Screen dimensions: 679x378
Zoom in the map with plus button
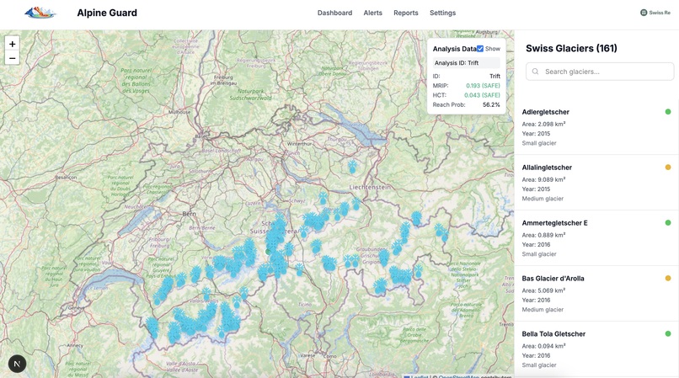point(12,44)
